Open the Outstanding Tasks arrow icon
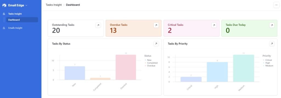This screenshot has width=281, height=98. 98,25
